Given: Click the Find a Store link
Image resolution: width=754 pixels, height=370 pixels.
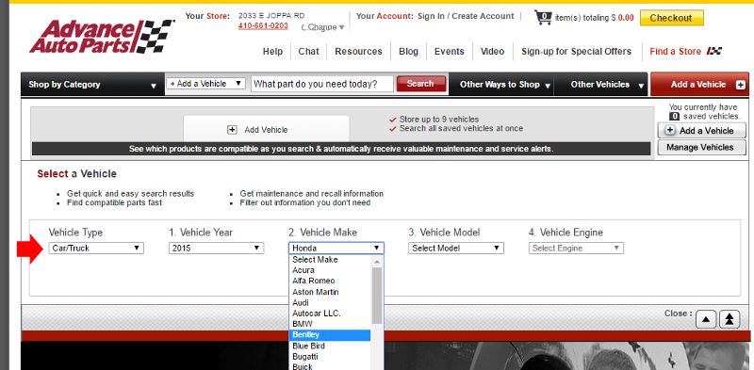Looking at the screenshot, I should pos(675,52).
